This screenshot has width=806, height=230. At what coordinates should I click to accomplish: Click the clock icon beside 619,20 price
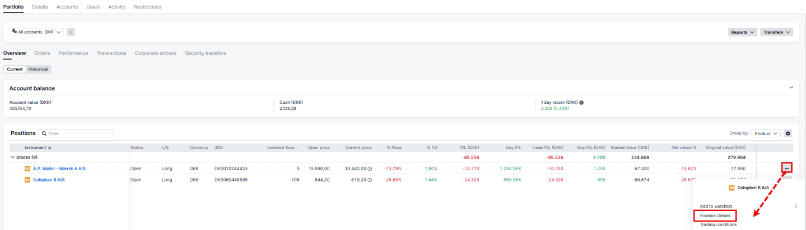coord(370,180)
